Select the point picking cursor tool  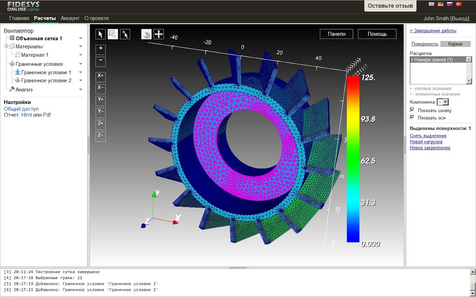coord(125,34)
